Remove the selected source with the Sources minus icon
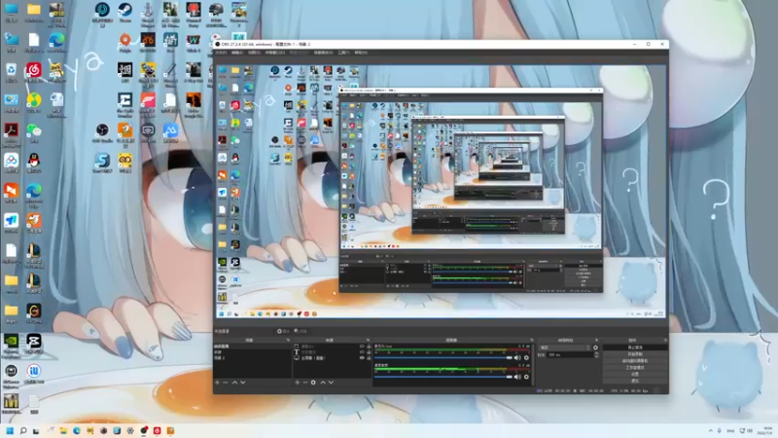 [305, 383]
